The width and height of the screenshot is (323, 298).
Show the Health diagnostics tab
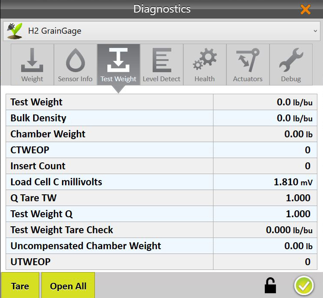pos(204,64)
